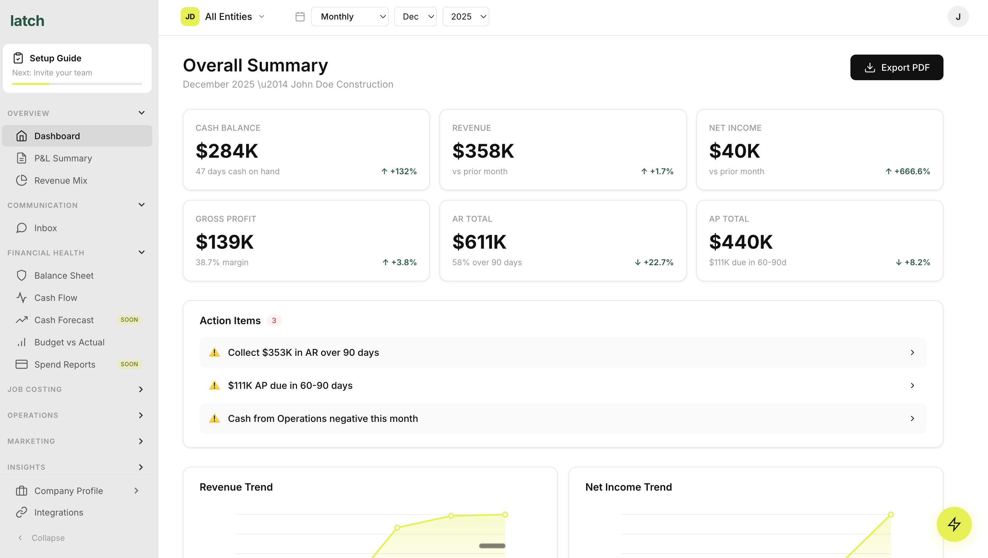
Task: Expand the Job Costing section
Action: tap(140, 390)
